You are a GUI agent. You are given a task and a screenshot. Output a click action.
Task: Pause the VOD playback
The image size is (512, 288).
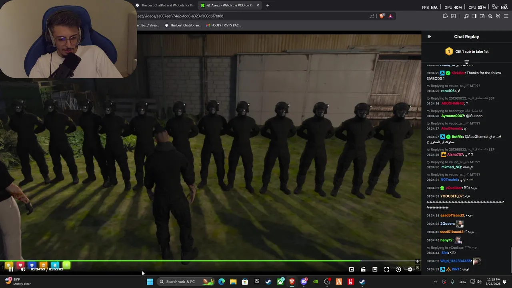[11, 269]
